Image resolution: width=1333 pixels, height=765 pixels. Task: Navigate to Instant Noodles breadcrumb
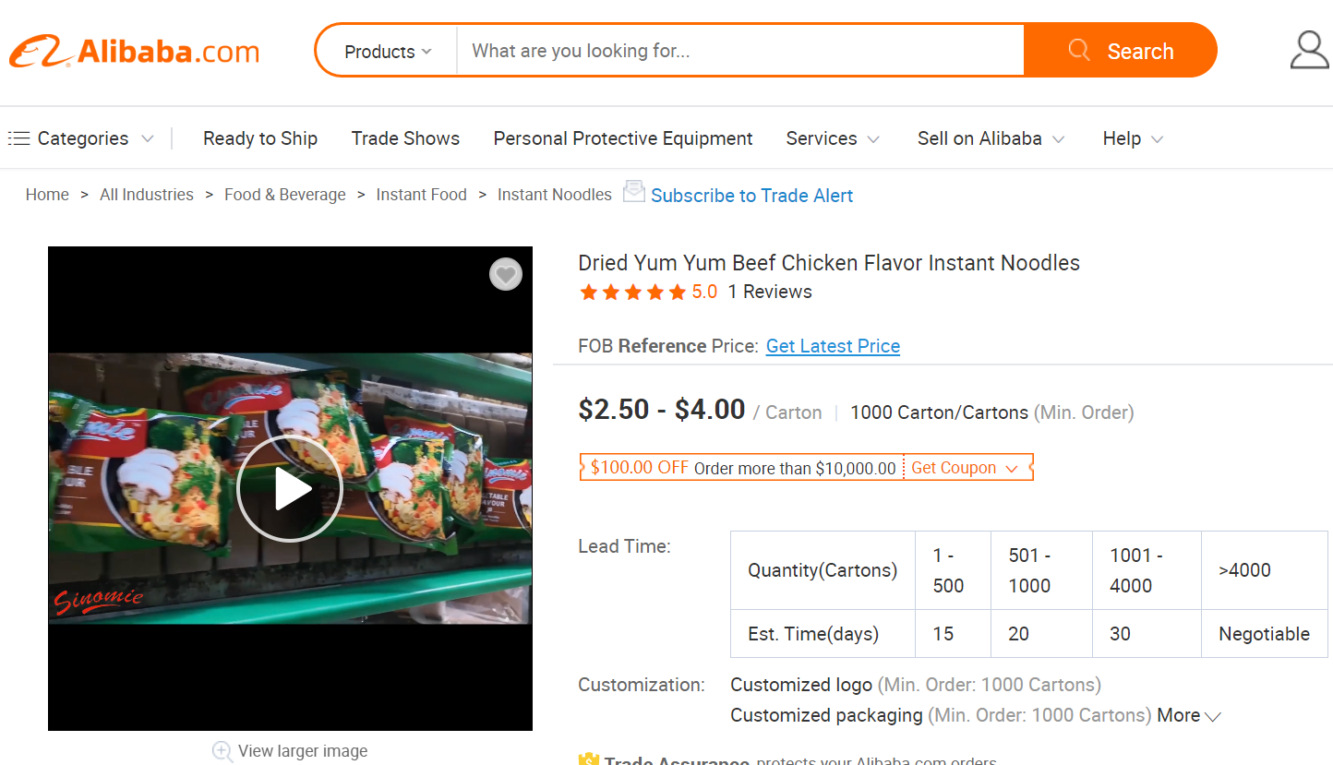[555, 195]
